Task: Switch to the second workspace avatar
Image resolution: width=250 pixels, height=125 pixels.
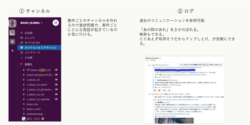Action: pos(12,32)
